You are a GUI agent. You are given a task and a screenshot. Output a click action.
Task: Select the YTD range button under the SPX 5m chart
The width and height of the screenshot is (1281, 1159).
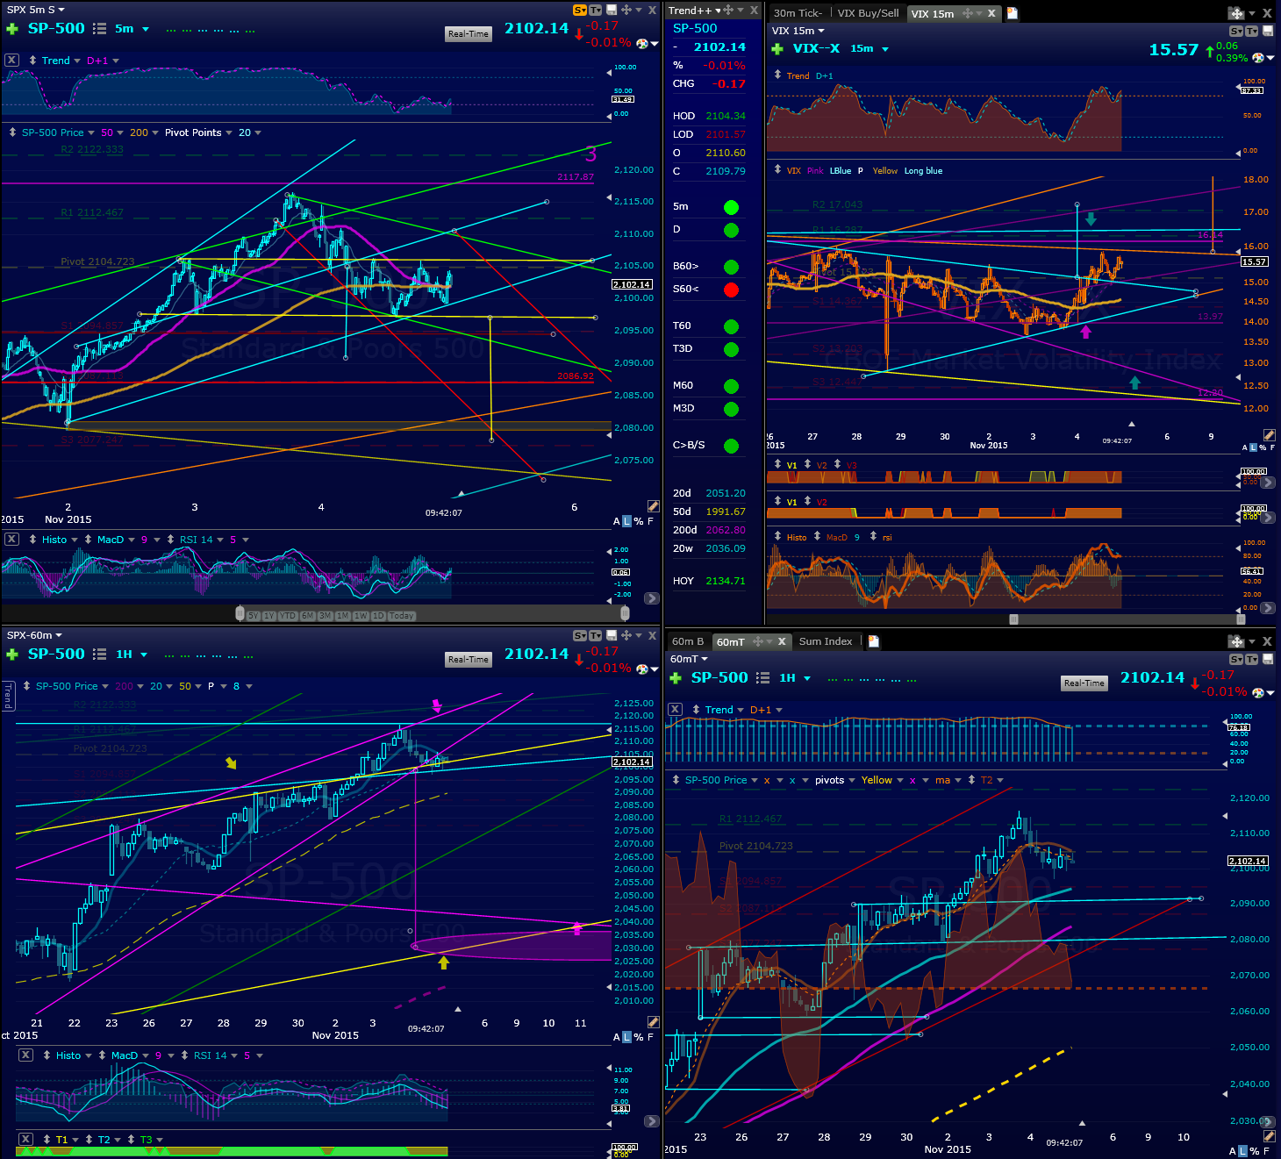287,616
